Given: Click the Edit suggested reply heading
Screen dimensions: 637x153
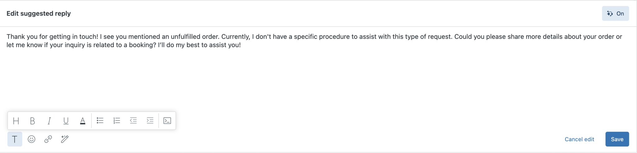Looking at the screenshot, I should 39,13.
